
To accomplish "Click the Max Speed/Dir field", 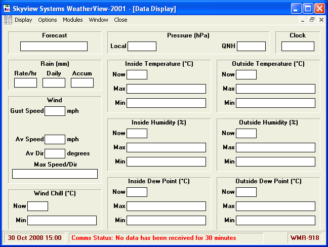I will tap(55, 174).
